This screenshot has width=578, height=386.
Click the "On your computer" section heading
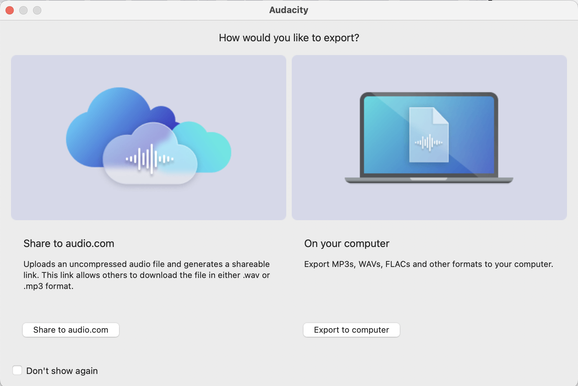click(347, 244)
